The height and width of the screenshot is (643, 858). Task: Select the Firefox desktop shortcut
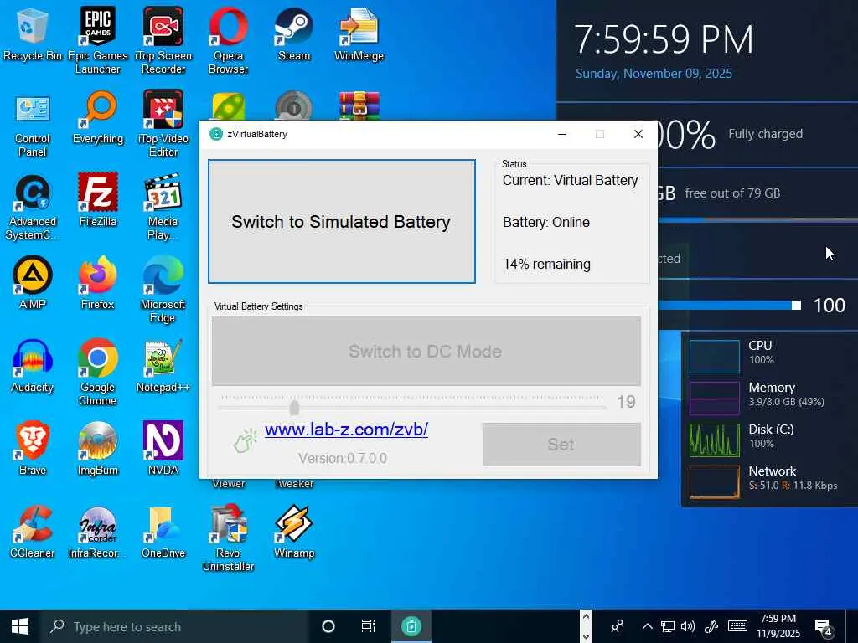tap(97, 283)
